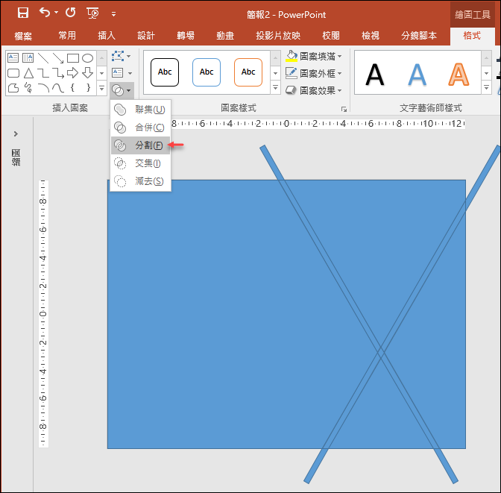Select the Scribble shape tool
Screen dimensions: 501x493
coord(28,88)
